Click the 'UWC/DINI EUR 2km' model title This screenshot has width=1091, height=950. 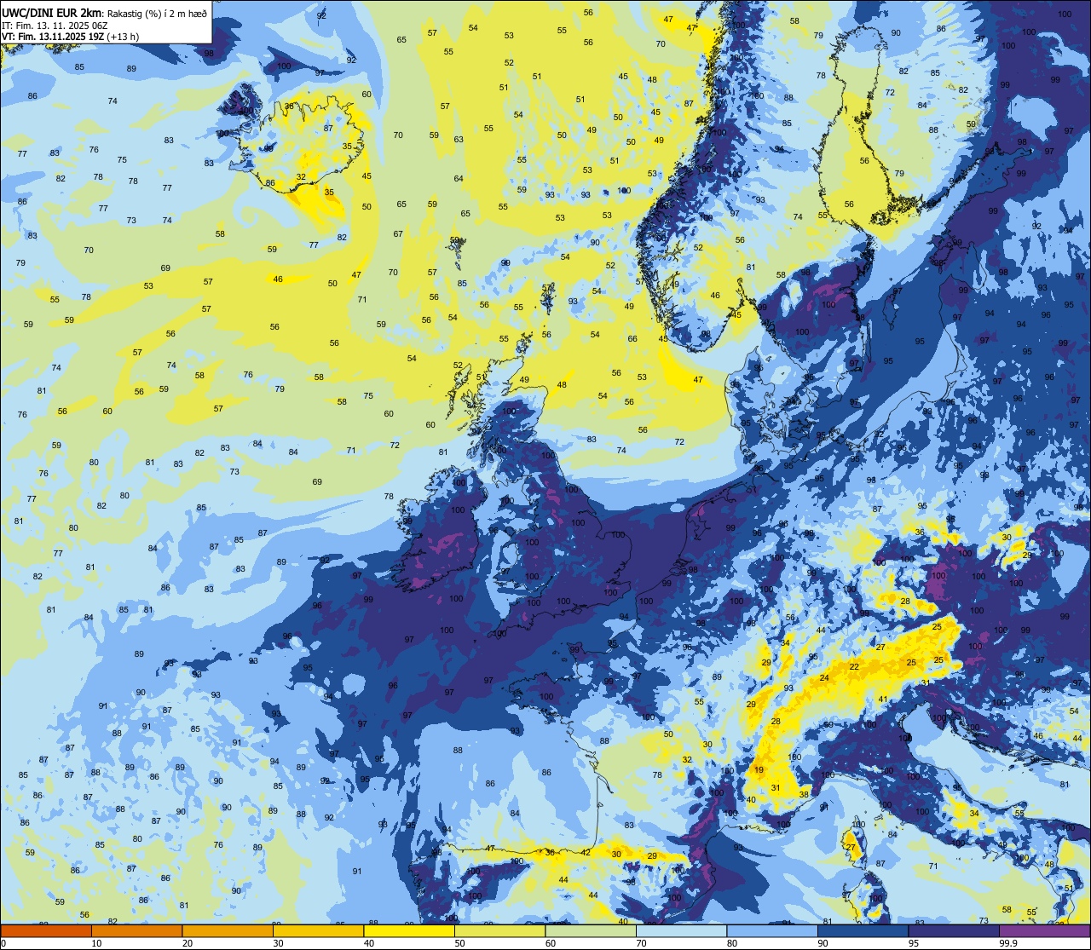coord(52,13)
